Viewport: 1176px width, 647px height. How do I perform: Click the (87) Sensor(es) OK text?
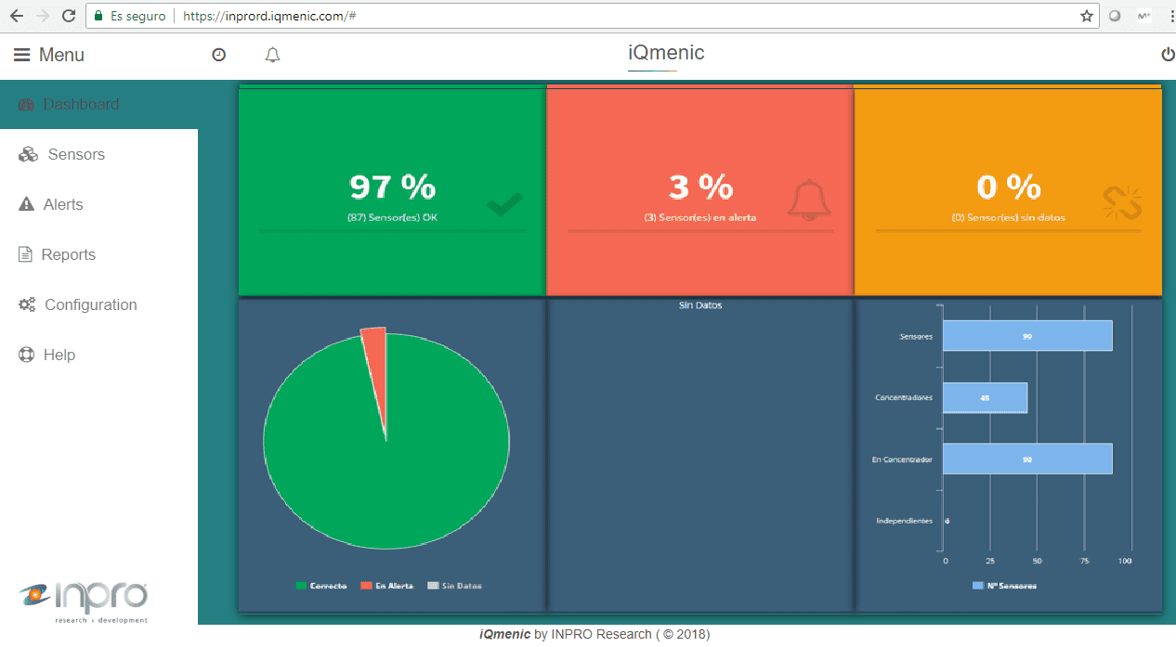392,217
